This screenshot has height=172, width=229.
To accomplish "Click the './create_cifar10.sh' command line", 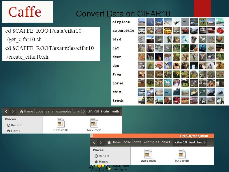I will [x=27, y=57].
